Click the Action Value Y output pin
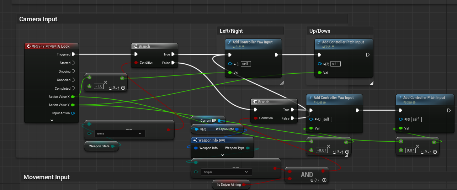This screenshot has height=190, width=457. coord(73,105)
